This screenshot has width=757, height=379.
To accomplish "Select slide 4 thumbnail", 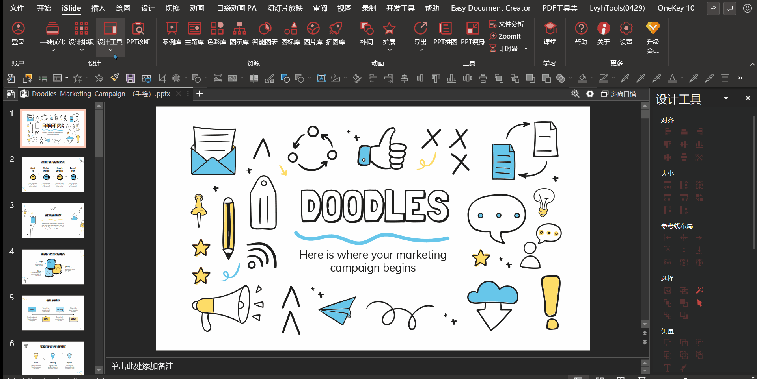I will pyautogui.click(x=53, y=266).
